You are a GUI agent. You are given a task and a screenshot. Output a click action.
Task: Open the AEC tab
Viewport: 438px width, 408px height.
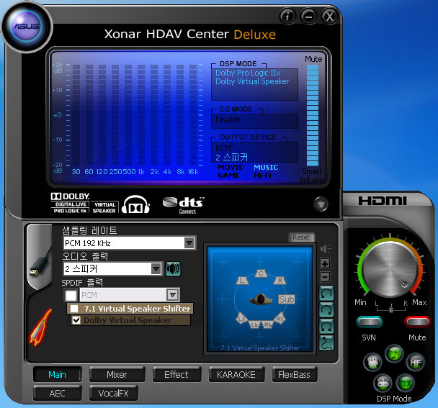click(x=57, y=393)
